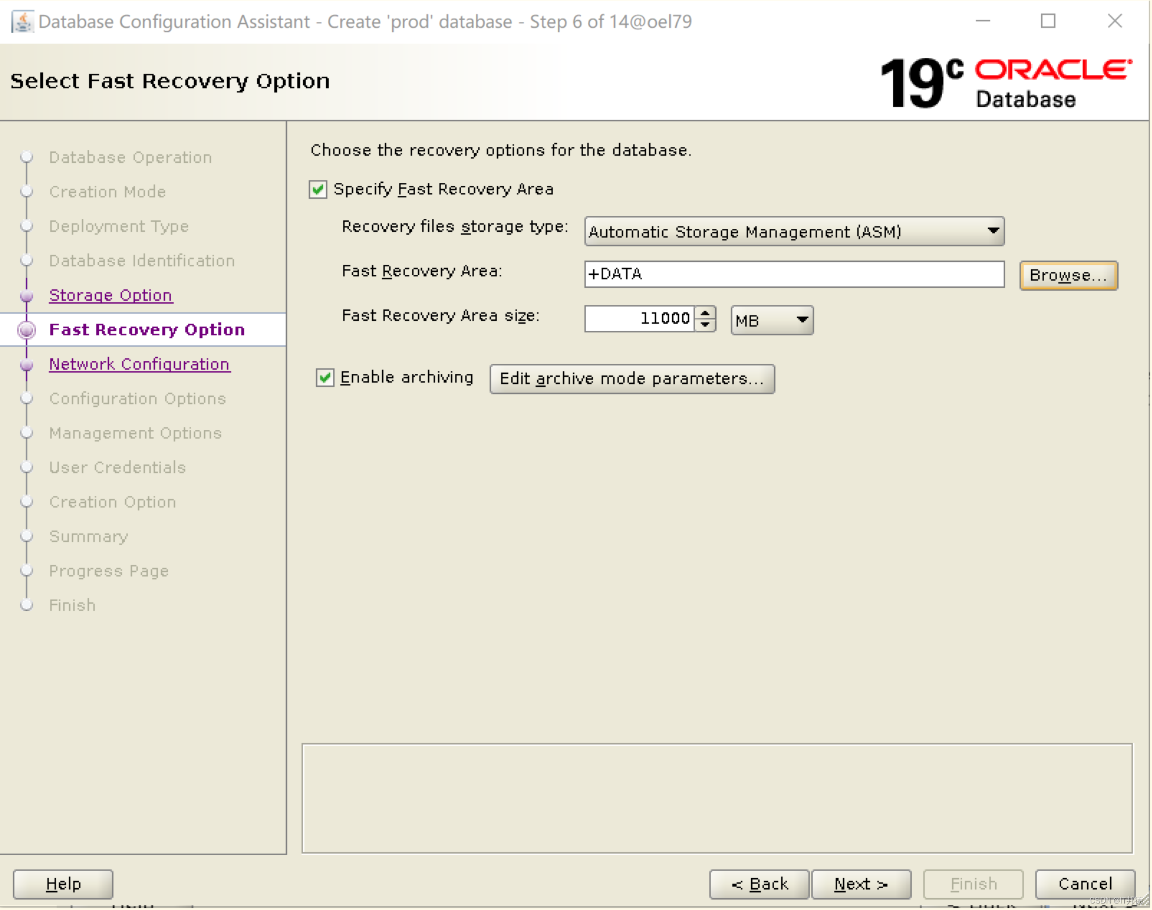Go to the Network Configuration step
The height and width of the screenshot is (910, 1152).
click(x=139, y=364)
